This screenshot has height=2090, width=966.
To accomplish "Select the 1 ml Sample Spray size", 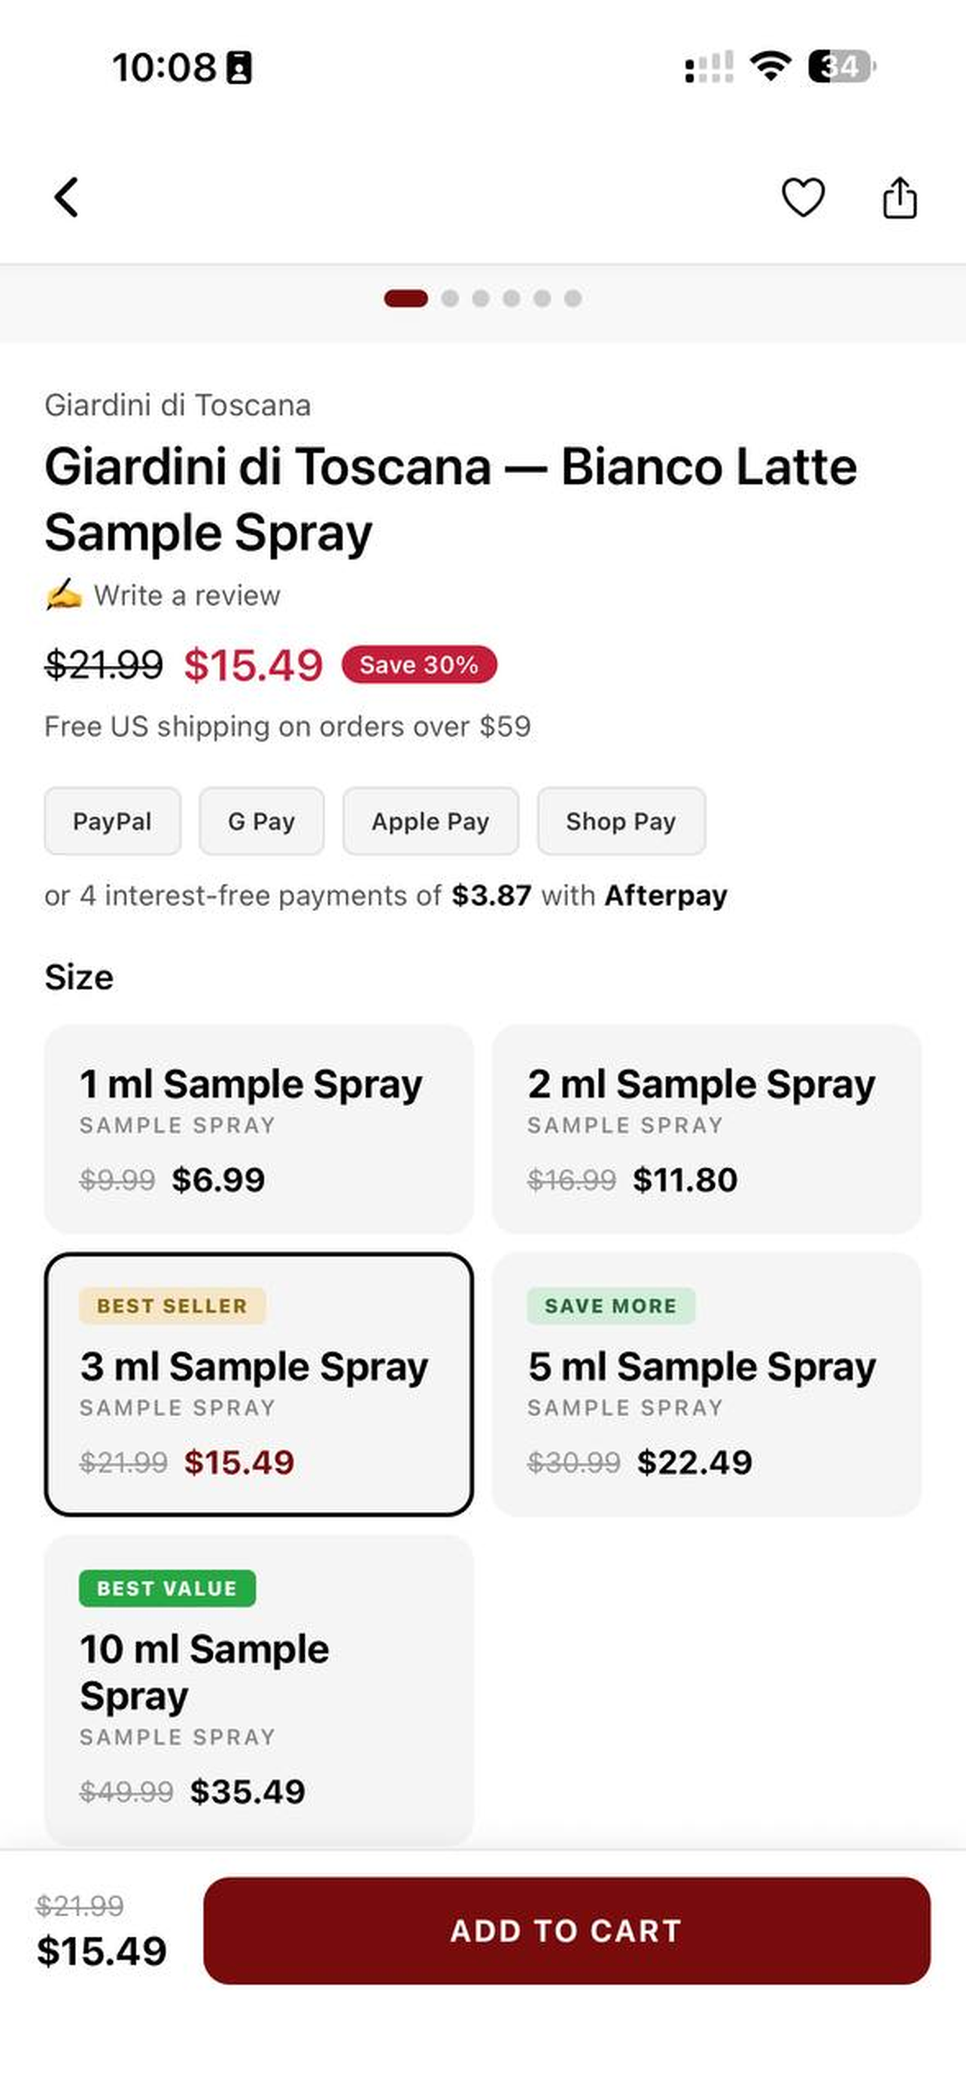I will pyautogui.click(x=259, y=1129).
